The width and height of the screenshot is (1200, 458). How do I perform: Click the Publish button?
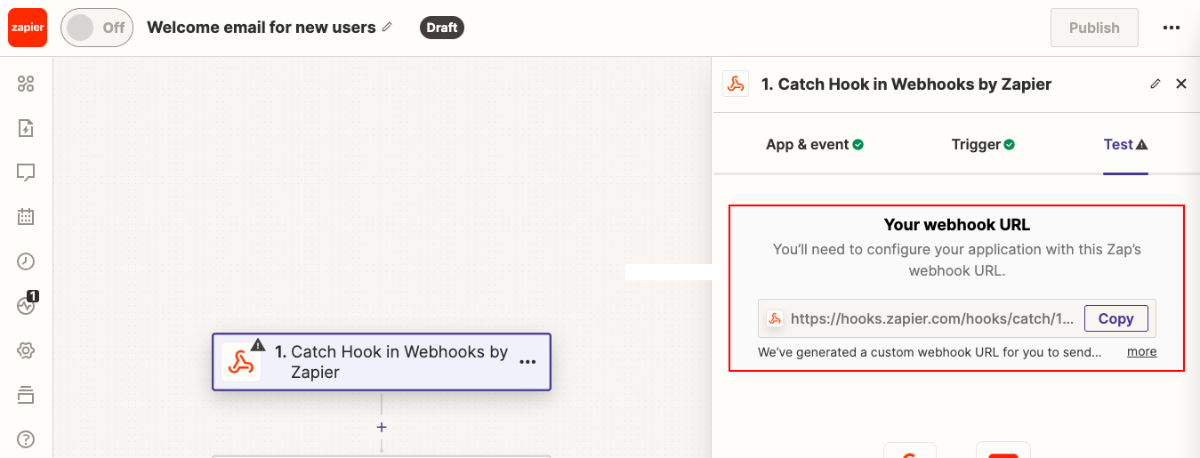1094,28
